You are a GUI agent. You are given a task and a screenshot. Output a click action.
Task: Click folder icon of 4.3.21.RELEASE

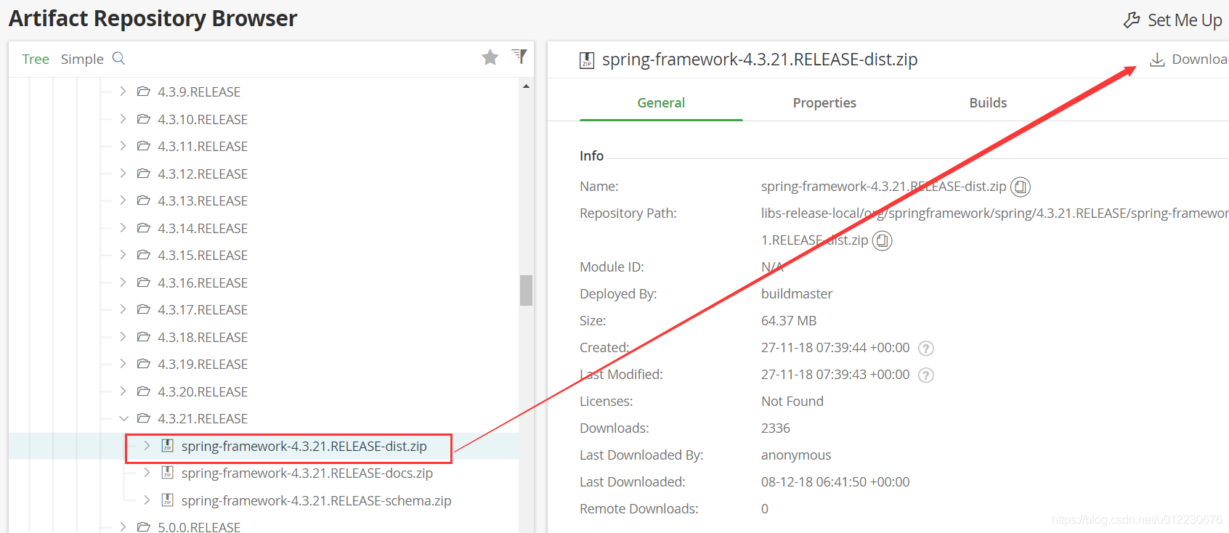(144, 418)
